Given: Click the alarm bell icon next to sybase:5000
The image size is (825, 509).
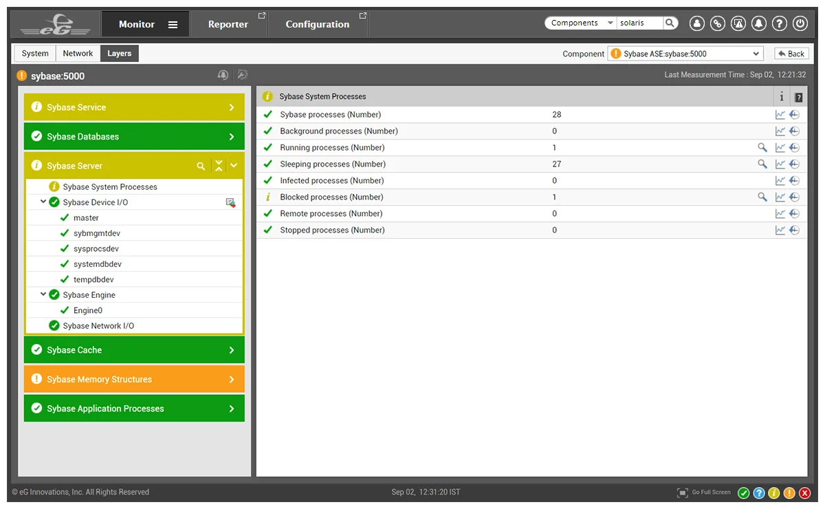Looking at the screenshot, I should (223, 75).
